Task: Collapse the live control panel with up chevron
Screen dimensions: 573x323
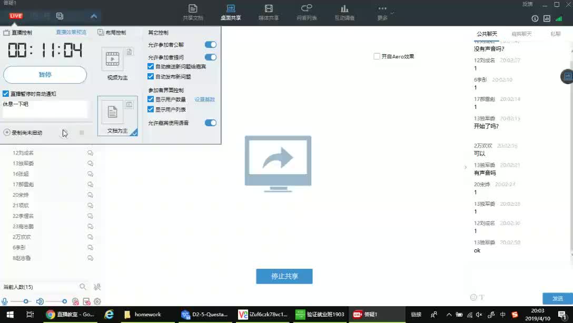Action: coord(94,16)
